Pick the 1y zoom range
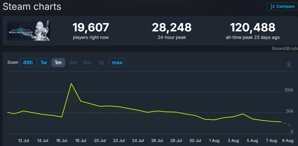This screenshot has width=298, height=146. click(102, 62)
